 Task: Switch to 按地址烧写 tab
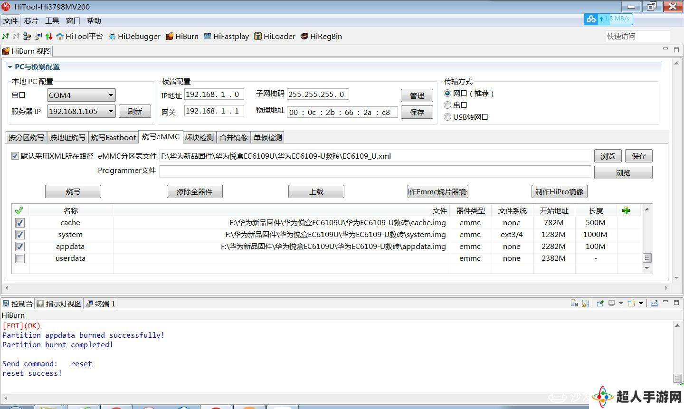(x=67, y=137)
